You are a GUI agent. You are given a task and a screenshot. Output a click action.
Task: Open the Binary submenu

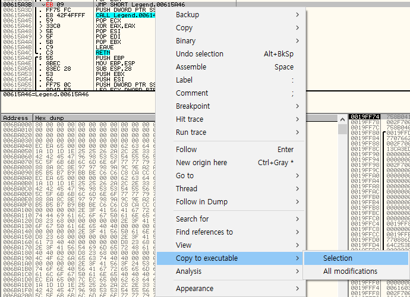pyautogui.click(x=231, y=41)
